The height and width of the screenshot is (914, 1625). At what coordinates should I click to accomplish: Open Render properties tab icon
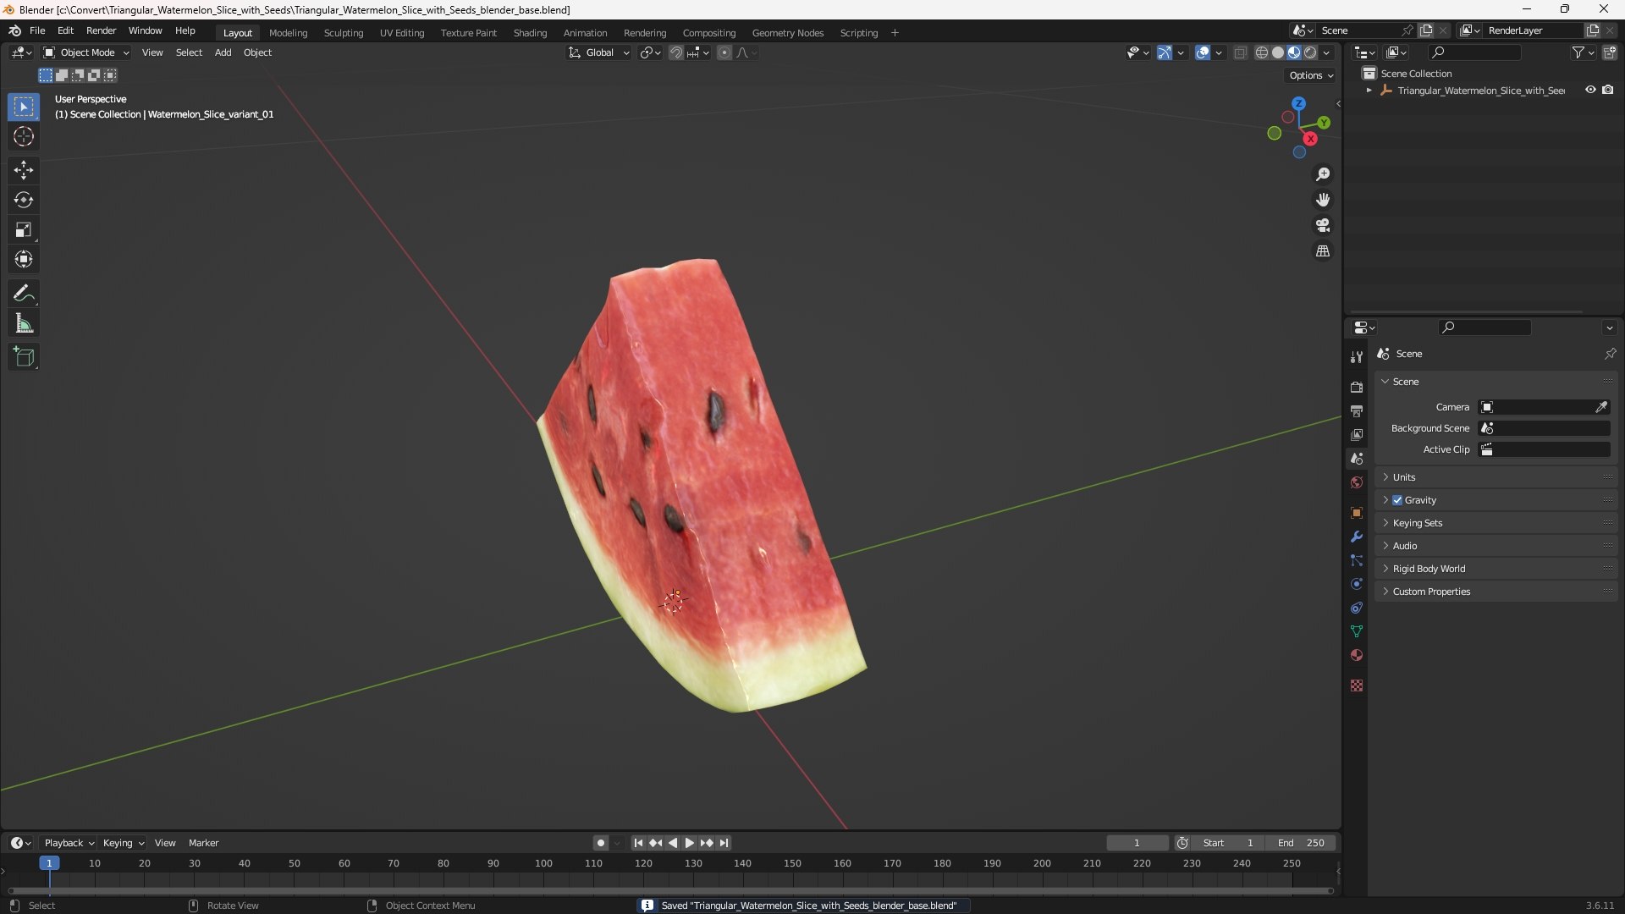[1357, 387]
